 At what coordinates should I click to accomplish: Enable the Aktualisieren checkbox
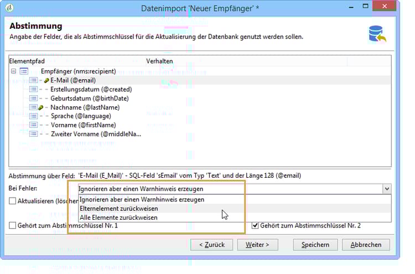tap(12, 201)
